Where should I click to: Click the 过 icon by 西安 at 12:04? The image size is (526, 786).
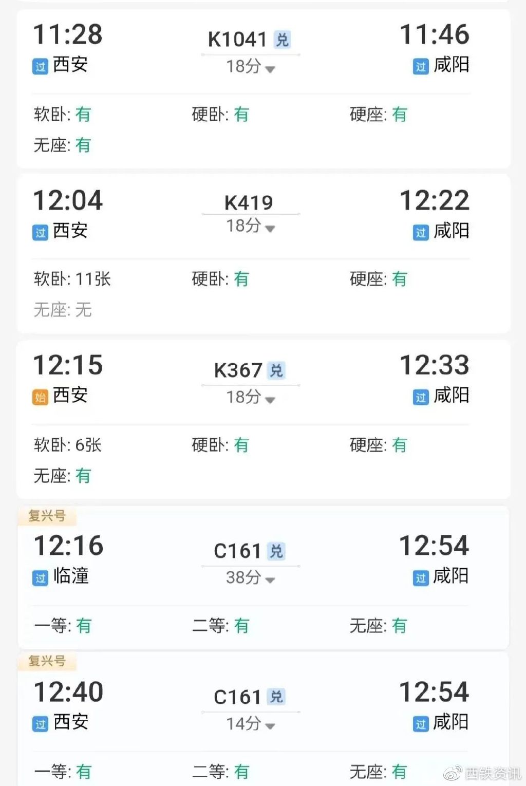40,232
